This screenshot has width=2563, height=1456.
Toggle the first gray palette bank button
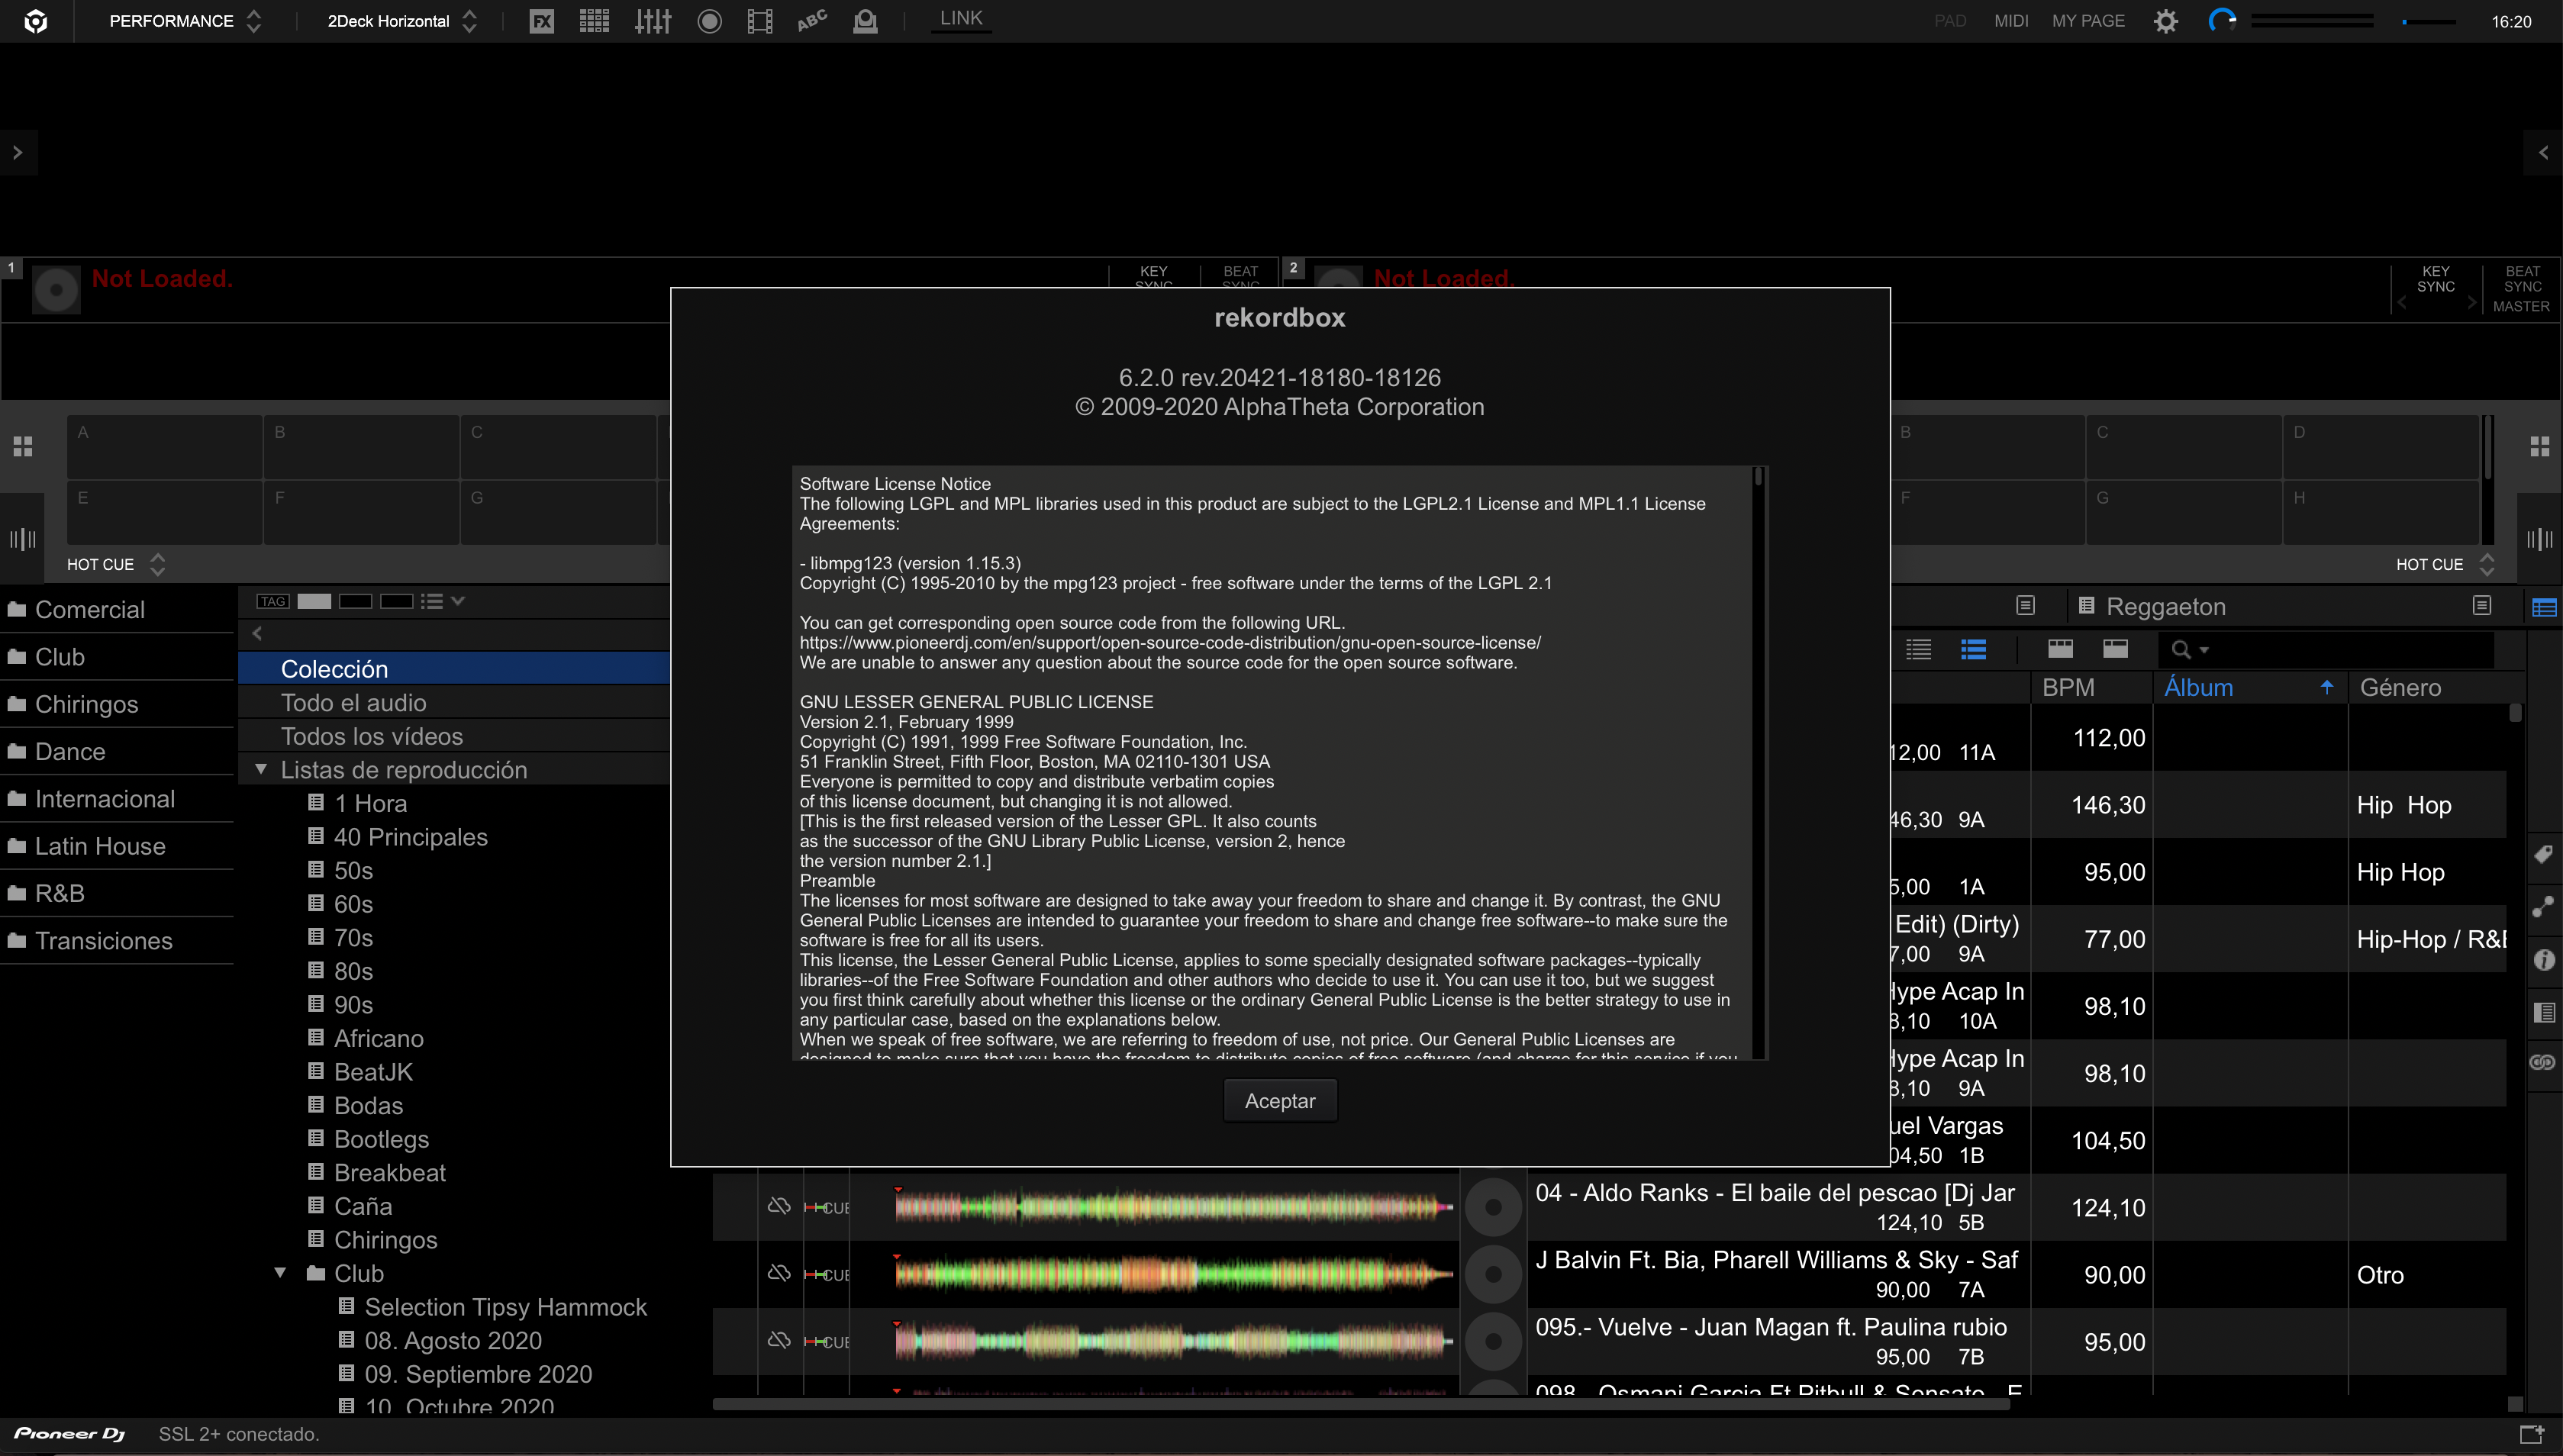(x=314, y=601)
